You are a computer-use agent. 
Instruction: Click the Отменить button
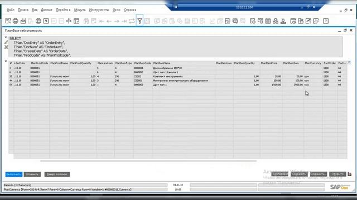[x=32, y=174]
